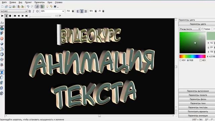Screen dimensions: 215x121
Task: Open the blue X animation tool
Action: [x=2, y=72]
